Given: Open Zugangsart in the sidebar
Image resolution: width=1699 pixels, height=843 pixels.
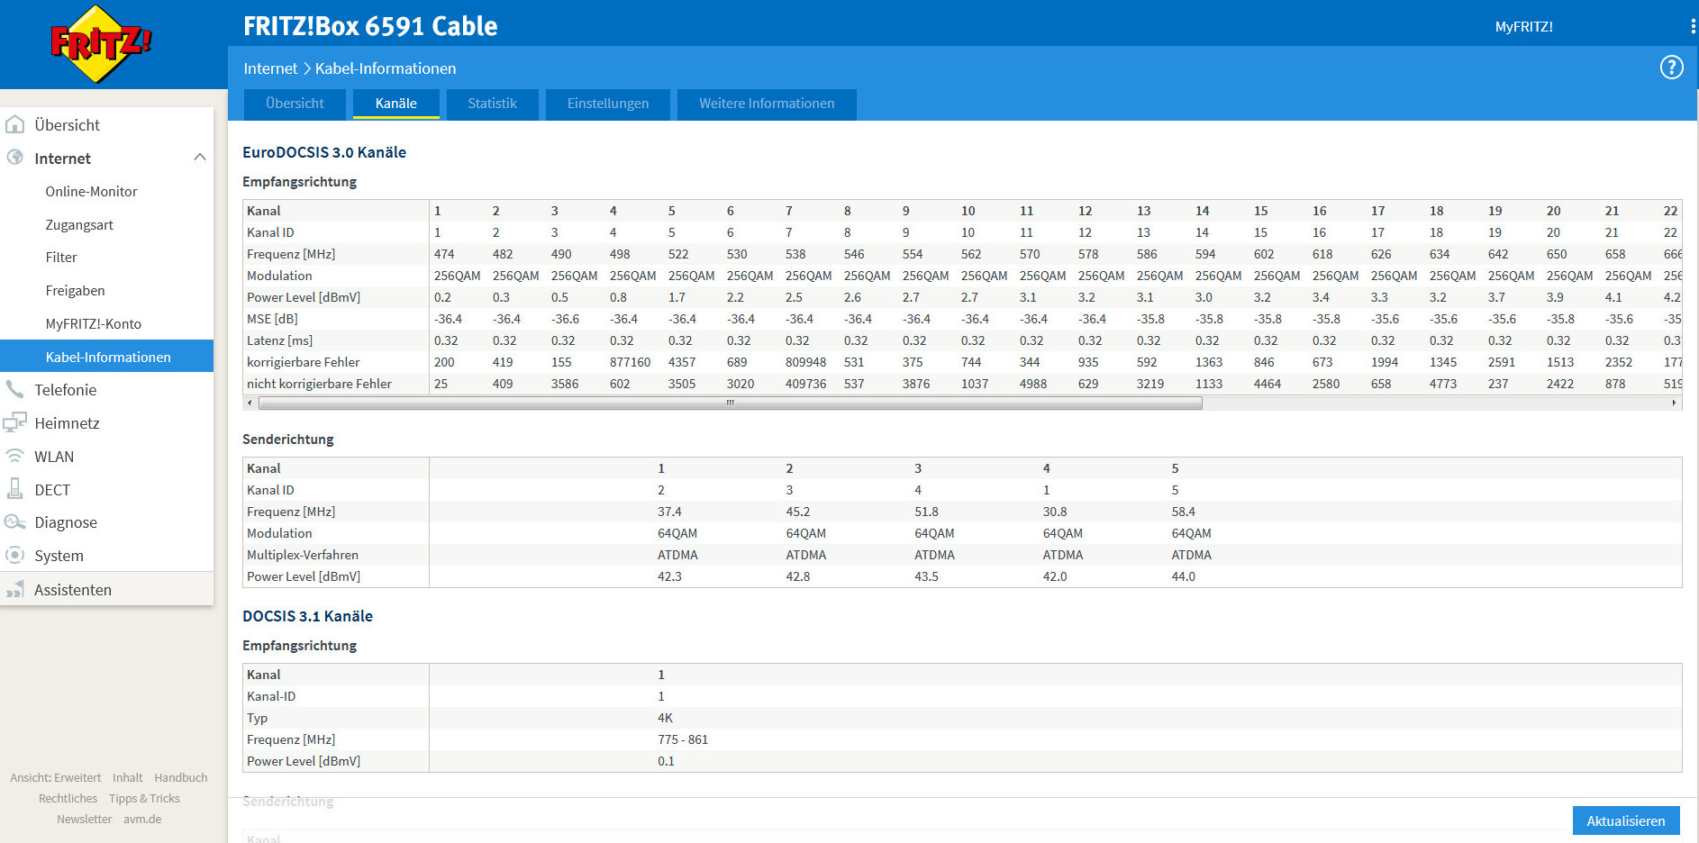Looking at the screenshot, I should pyautogui.click(x=79, y=224).
